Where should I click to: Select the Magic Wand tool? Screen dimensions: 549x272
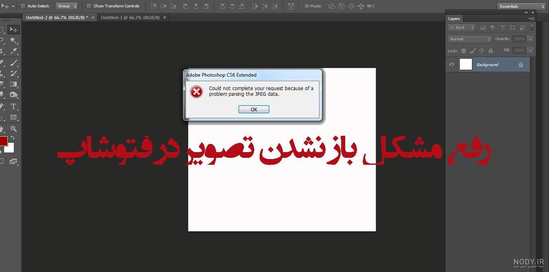pyautogui.click(x=13, y=41)
